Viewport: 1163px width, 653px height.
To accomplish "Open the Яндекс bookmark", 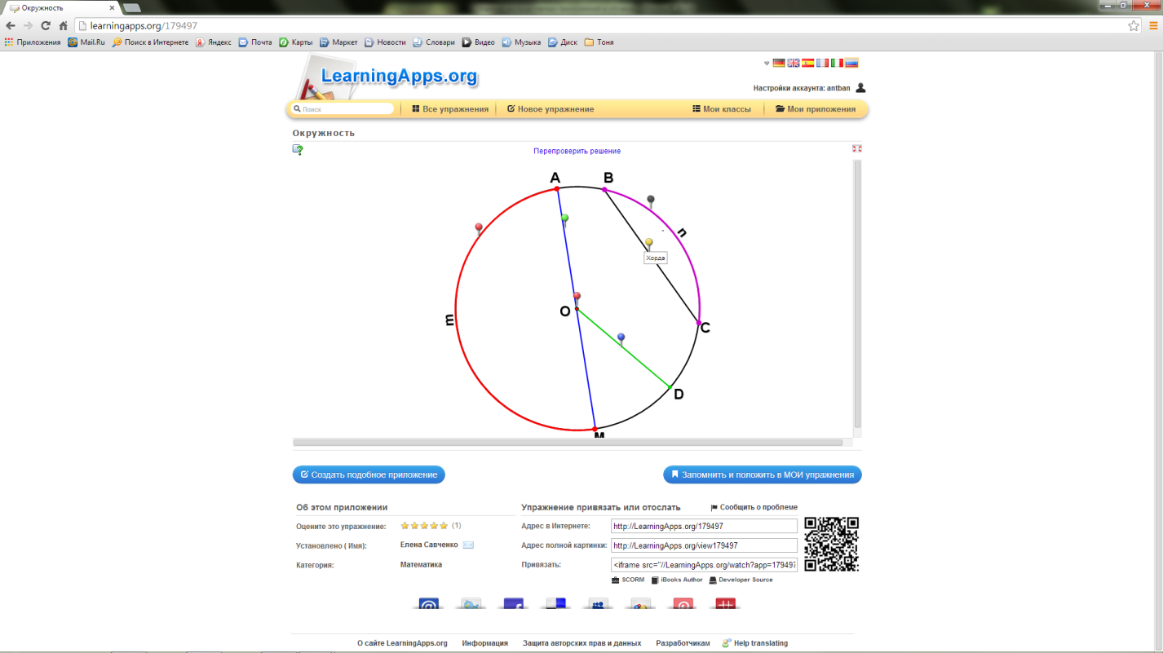I will click(x=214, y=42).
